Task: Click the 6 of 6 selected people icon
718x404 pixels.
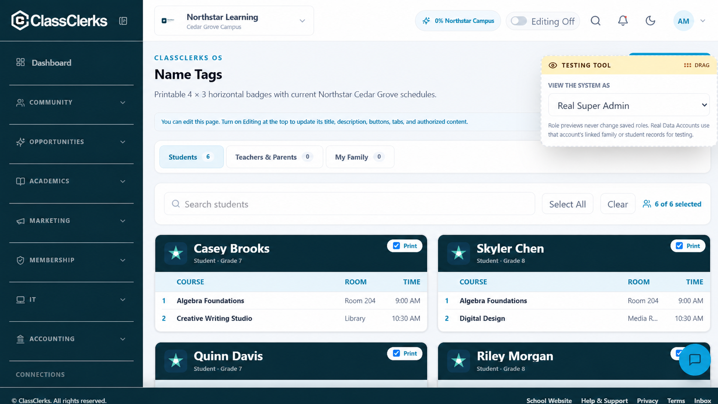Action: [x=647, y=204]
